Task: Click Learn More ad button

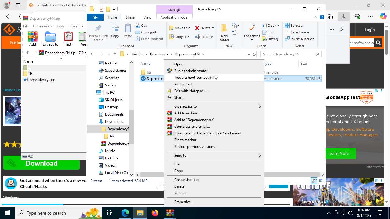Action: pos(338,154)
